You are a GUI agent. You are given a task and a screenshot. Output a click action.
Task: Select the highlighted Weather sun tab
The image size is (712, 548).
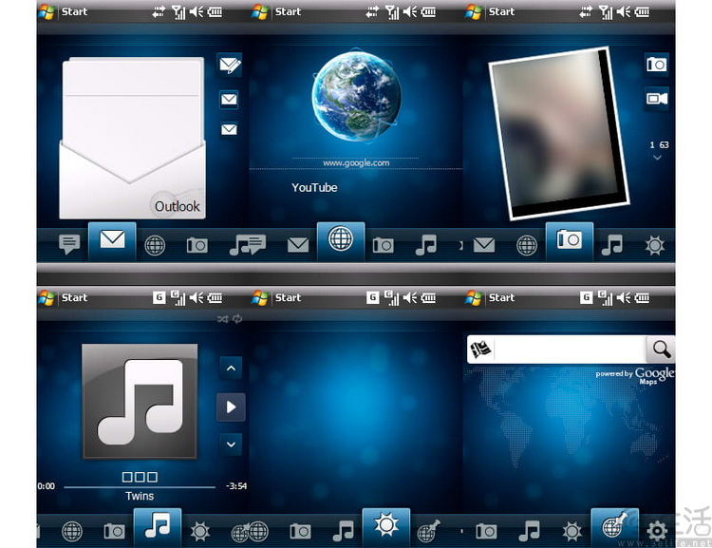pyautogui.click(x=386, y=527)
